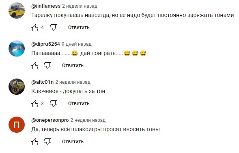
Task: Dislike the comment by @onepersonpro
Action: click(47, 142)
